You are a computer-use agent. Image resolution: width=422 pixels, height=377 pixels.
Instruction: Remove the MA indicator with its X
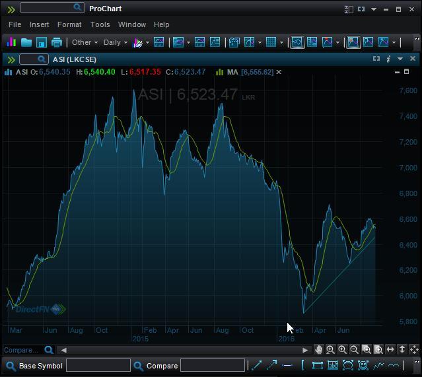[x=279, y=72]
